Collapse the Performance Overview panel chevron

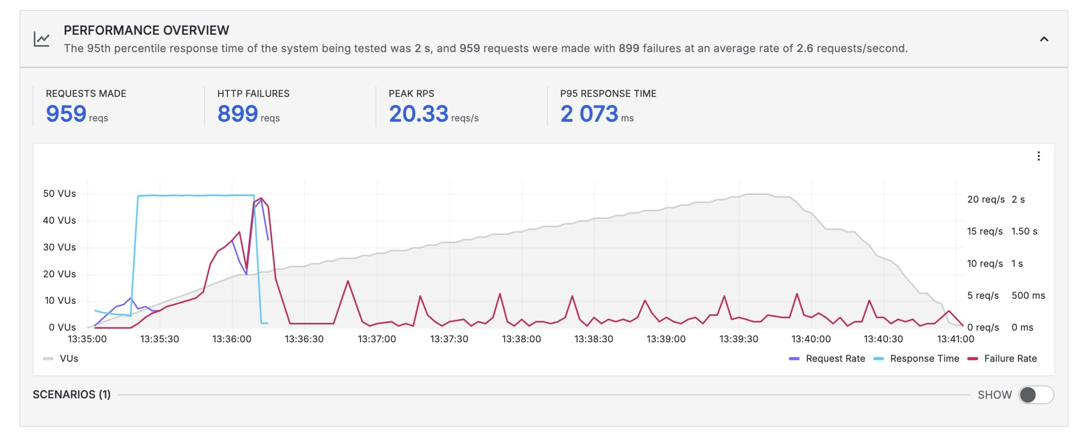coord(1044,39)
